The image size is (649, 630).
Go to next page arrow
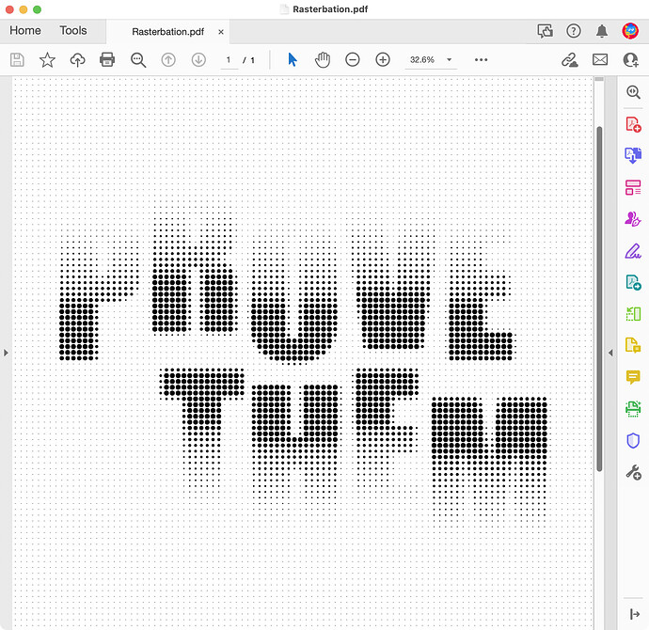[x=198, y=60]
